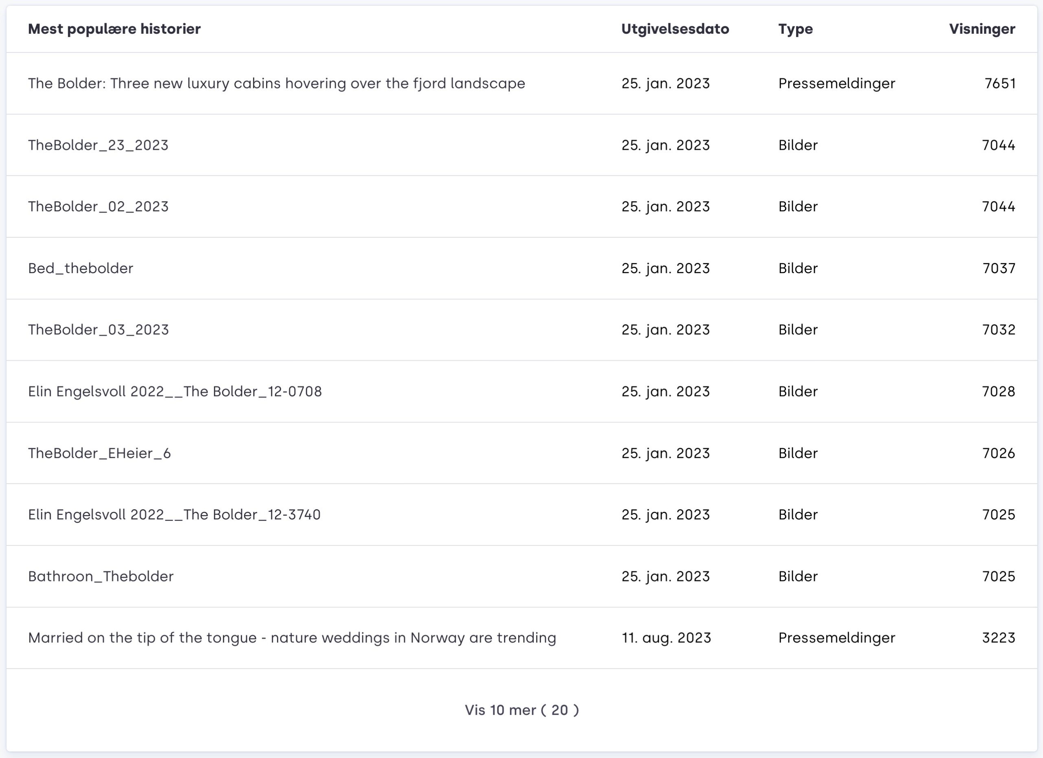Open The Bolder luxury cabins press release
1043x758 pixels.
276,83
